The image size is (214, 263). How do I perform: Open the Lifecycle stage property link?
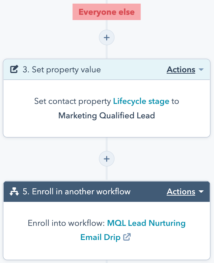(x=141, y=101)
